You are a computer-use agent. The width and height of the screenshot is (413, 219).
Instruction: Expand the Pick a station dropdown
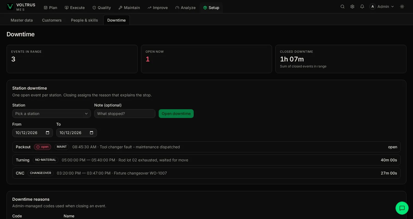(52, 114)
